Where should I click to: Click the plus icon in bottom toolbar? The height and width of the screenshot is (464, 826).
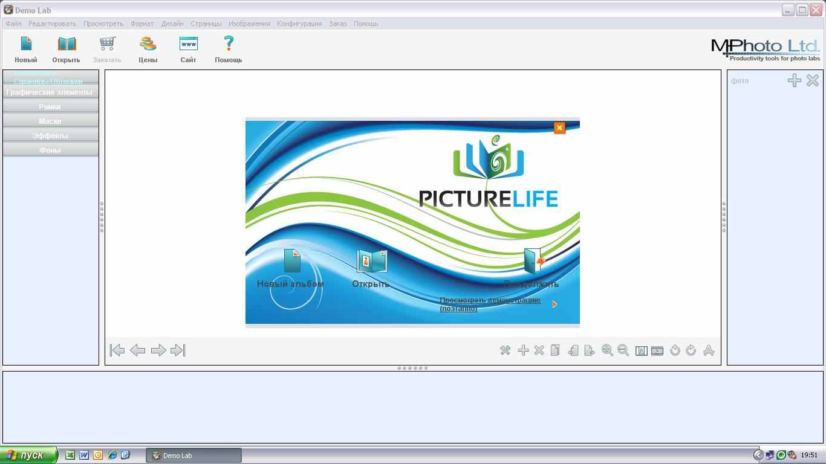click(x=524, y=350)
